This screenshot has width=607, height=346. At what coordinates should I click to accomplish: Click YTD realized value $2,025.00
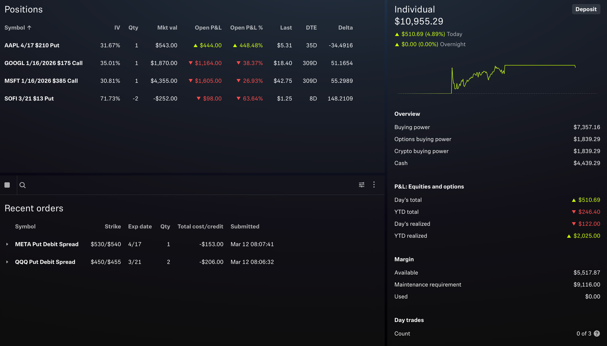pos(587,236)
